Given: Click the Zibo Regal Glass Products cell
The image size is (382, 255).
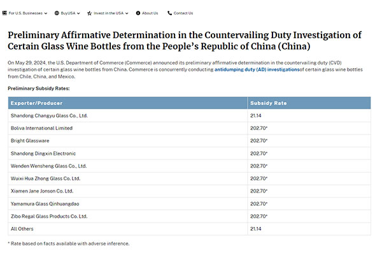Looking at the screenshot, I should (128, 217).
